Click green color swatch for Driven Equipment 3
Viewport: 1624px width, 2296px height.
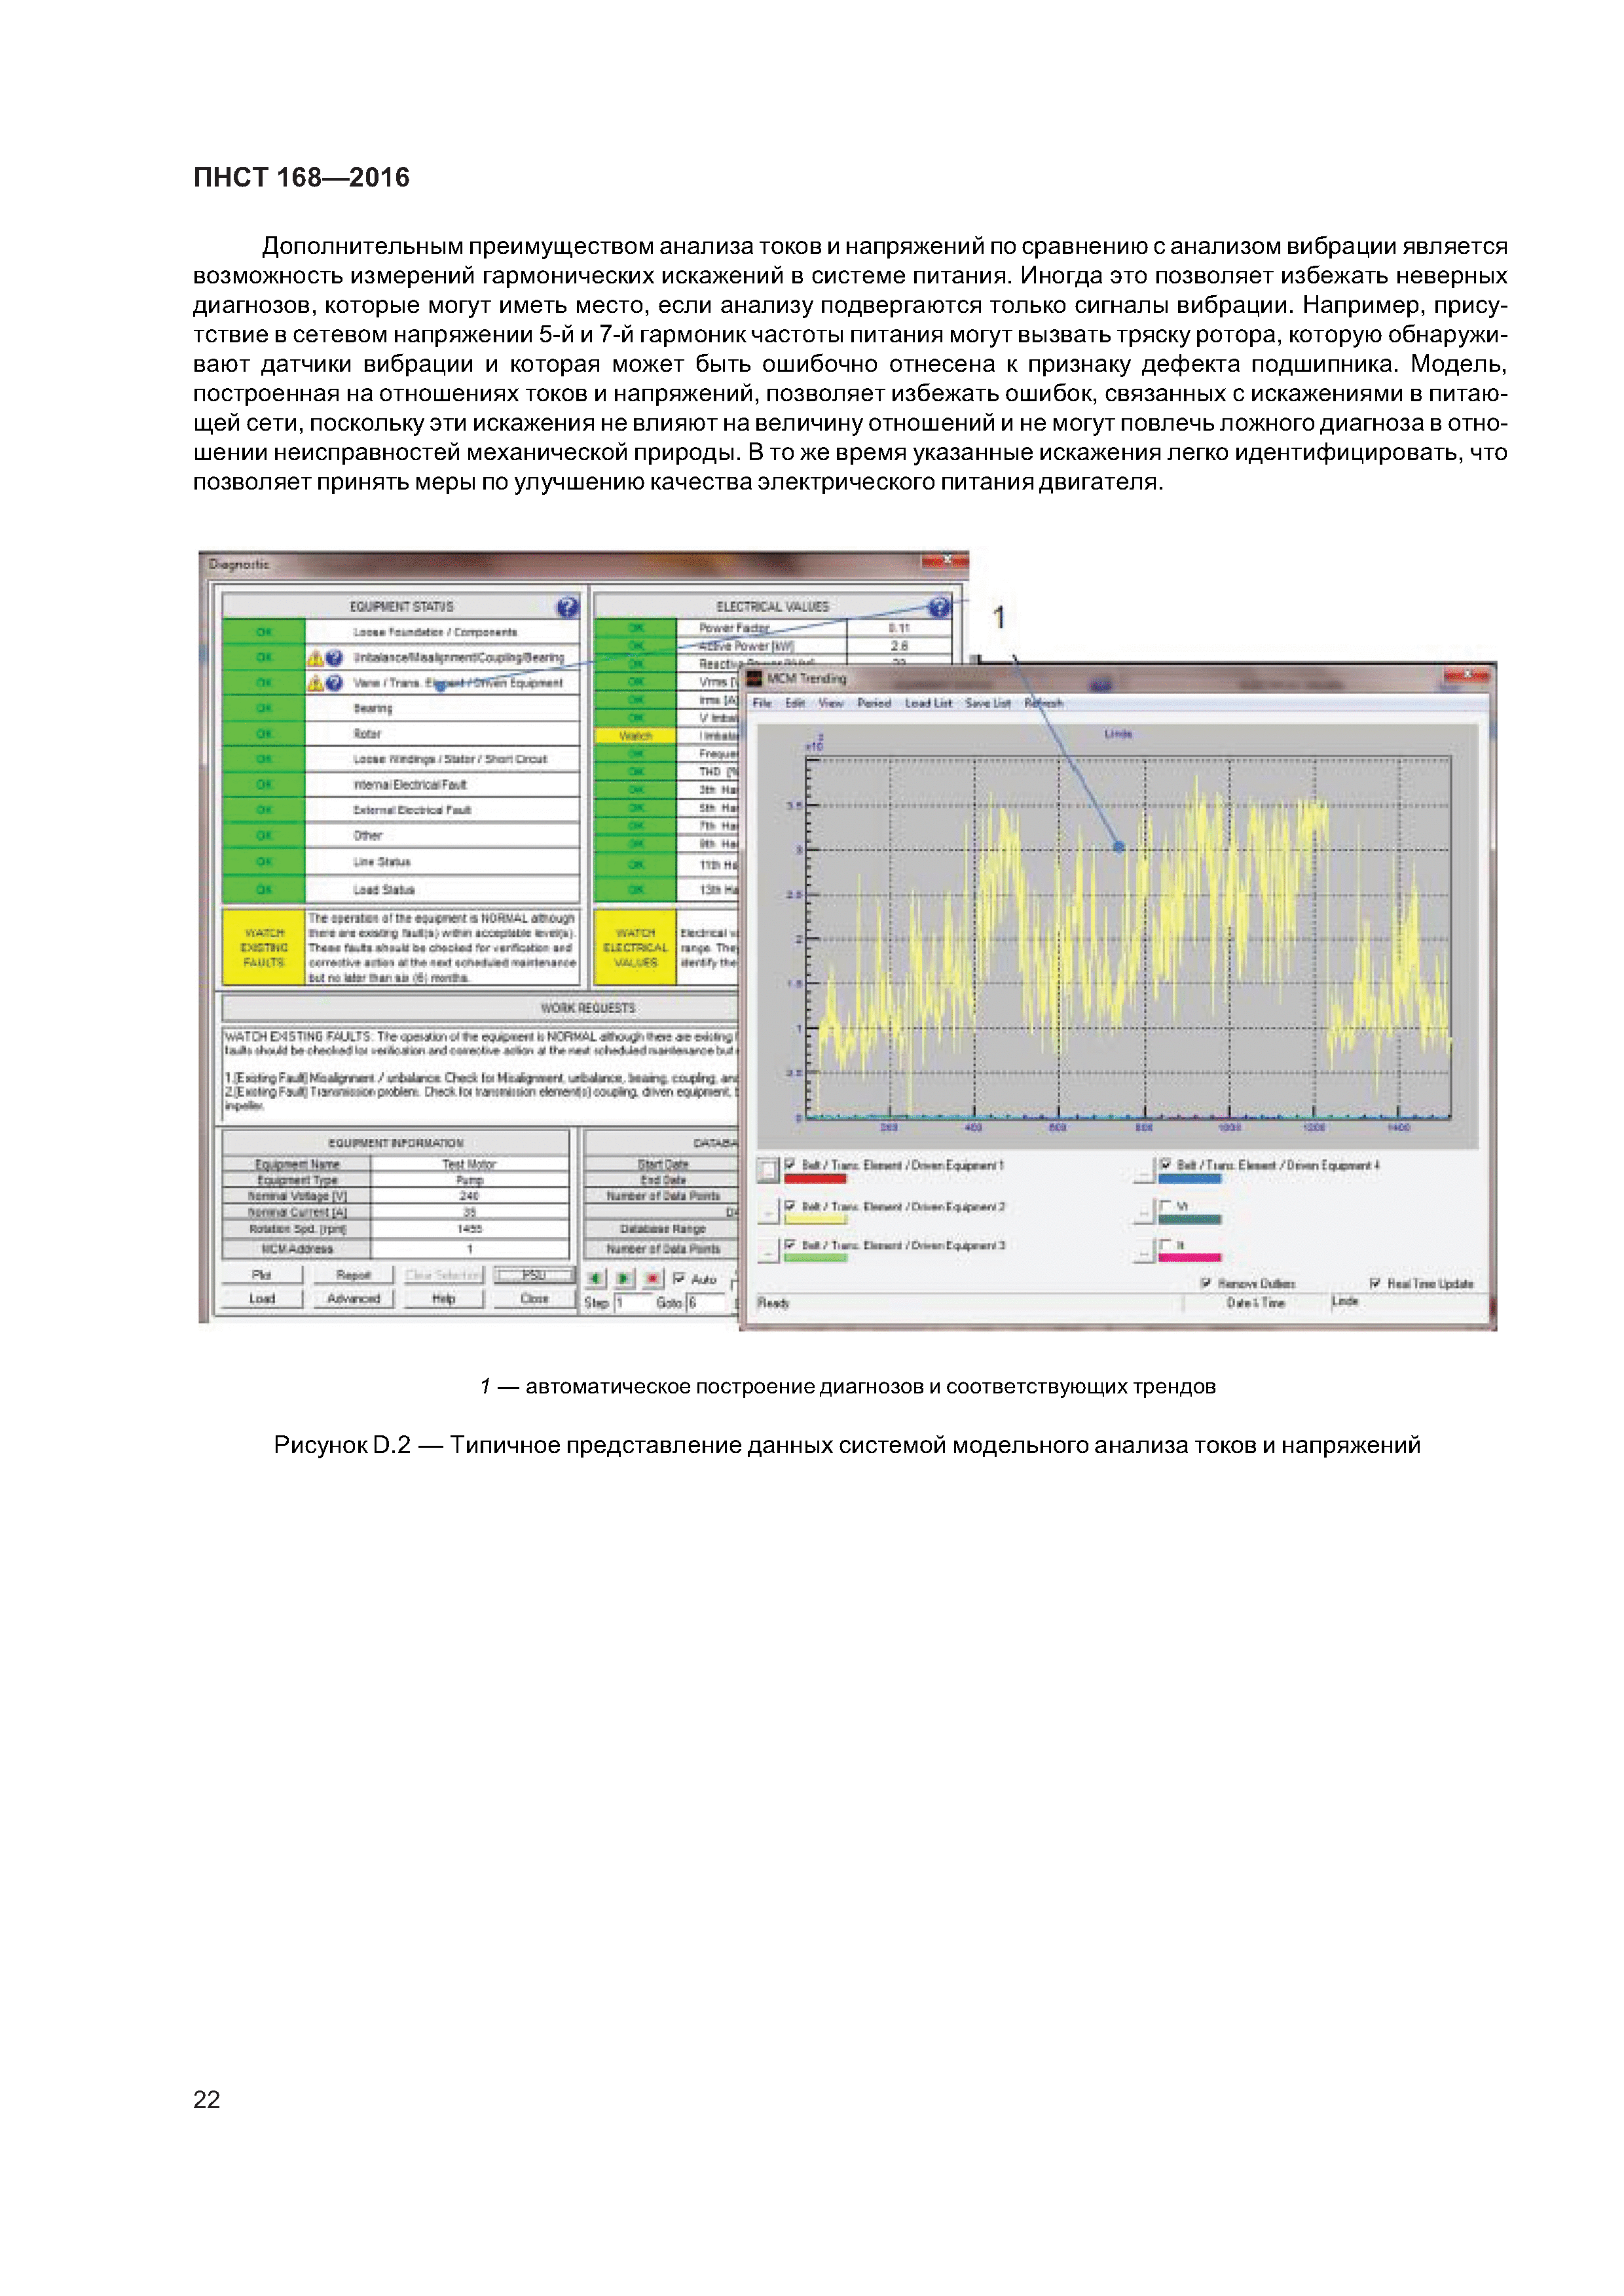(815, 1258)
